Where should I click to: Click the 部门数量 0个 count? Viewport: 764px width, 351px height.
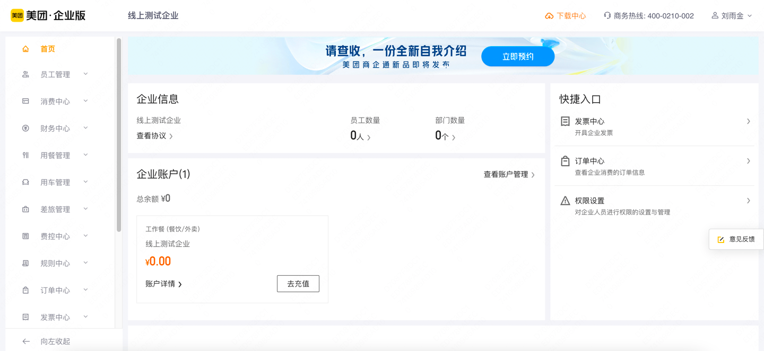coord(445,136)
